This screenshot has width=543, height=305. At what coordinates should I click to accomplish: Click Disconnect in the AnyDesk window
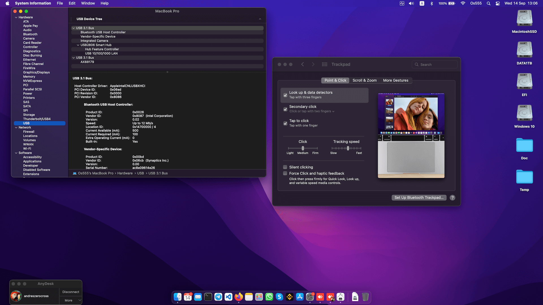(x=70, y=292)
